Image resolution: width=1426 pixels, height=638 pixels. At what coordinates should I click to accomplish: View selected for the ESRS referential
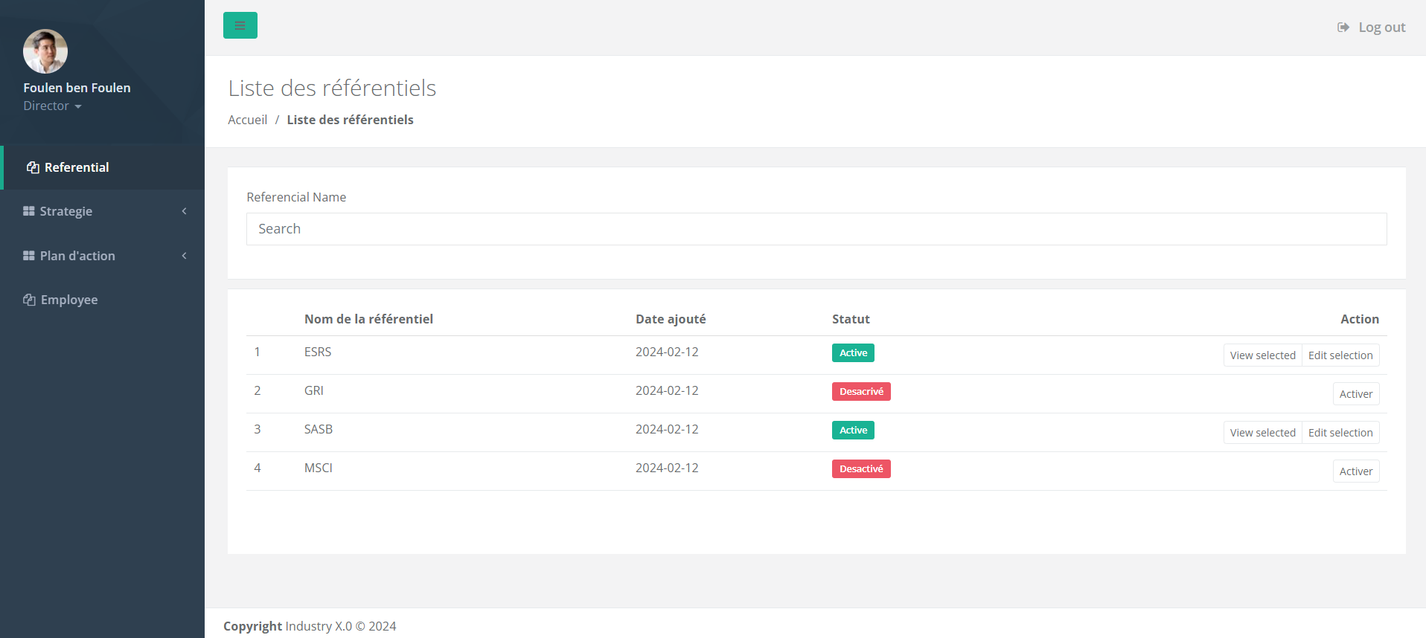pyautogui.click(x=1262, y=355)
